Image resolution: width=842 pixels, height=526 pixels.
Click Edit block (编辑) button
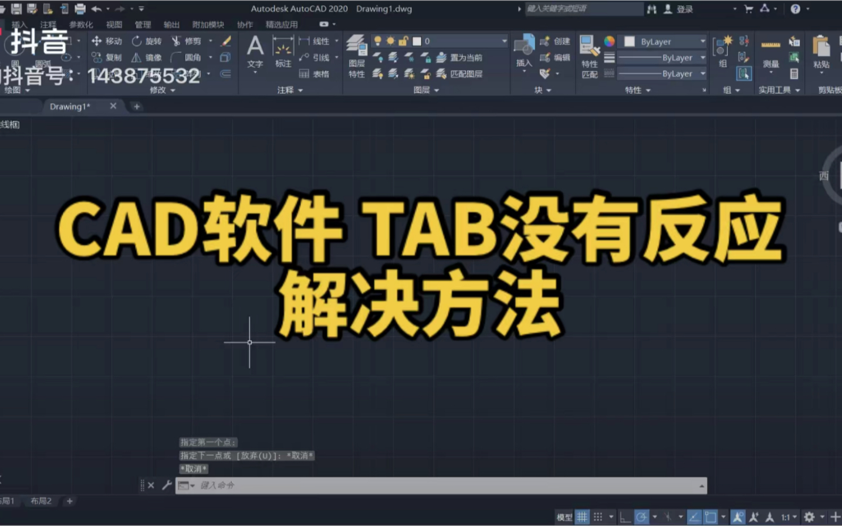[554, 57]
